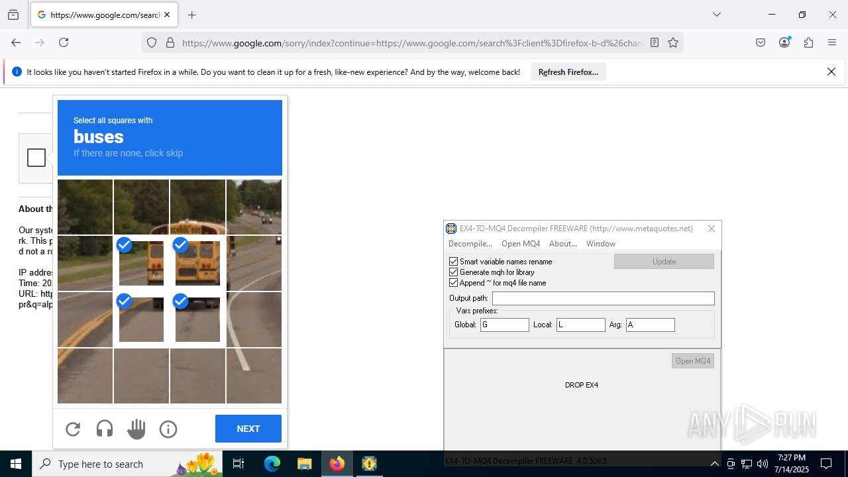Launch Microsoft Edge from taskbar
The image size is (848, 477).
click(272, 464)
